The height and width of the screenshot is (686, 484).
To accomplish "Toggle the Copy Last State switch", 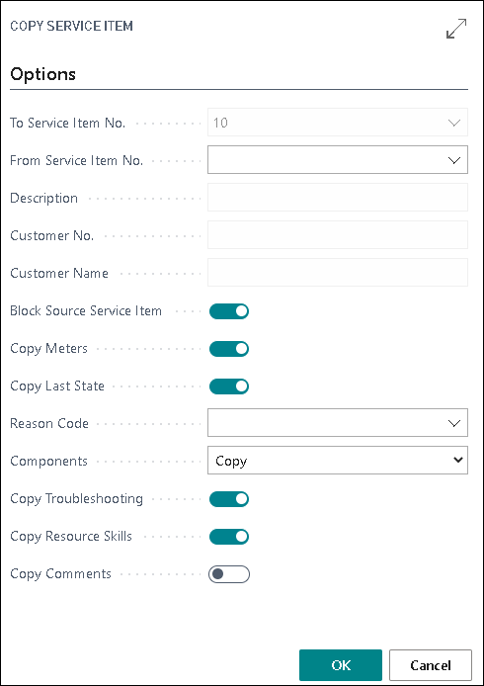I will coord(229,386).
